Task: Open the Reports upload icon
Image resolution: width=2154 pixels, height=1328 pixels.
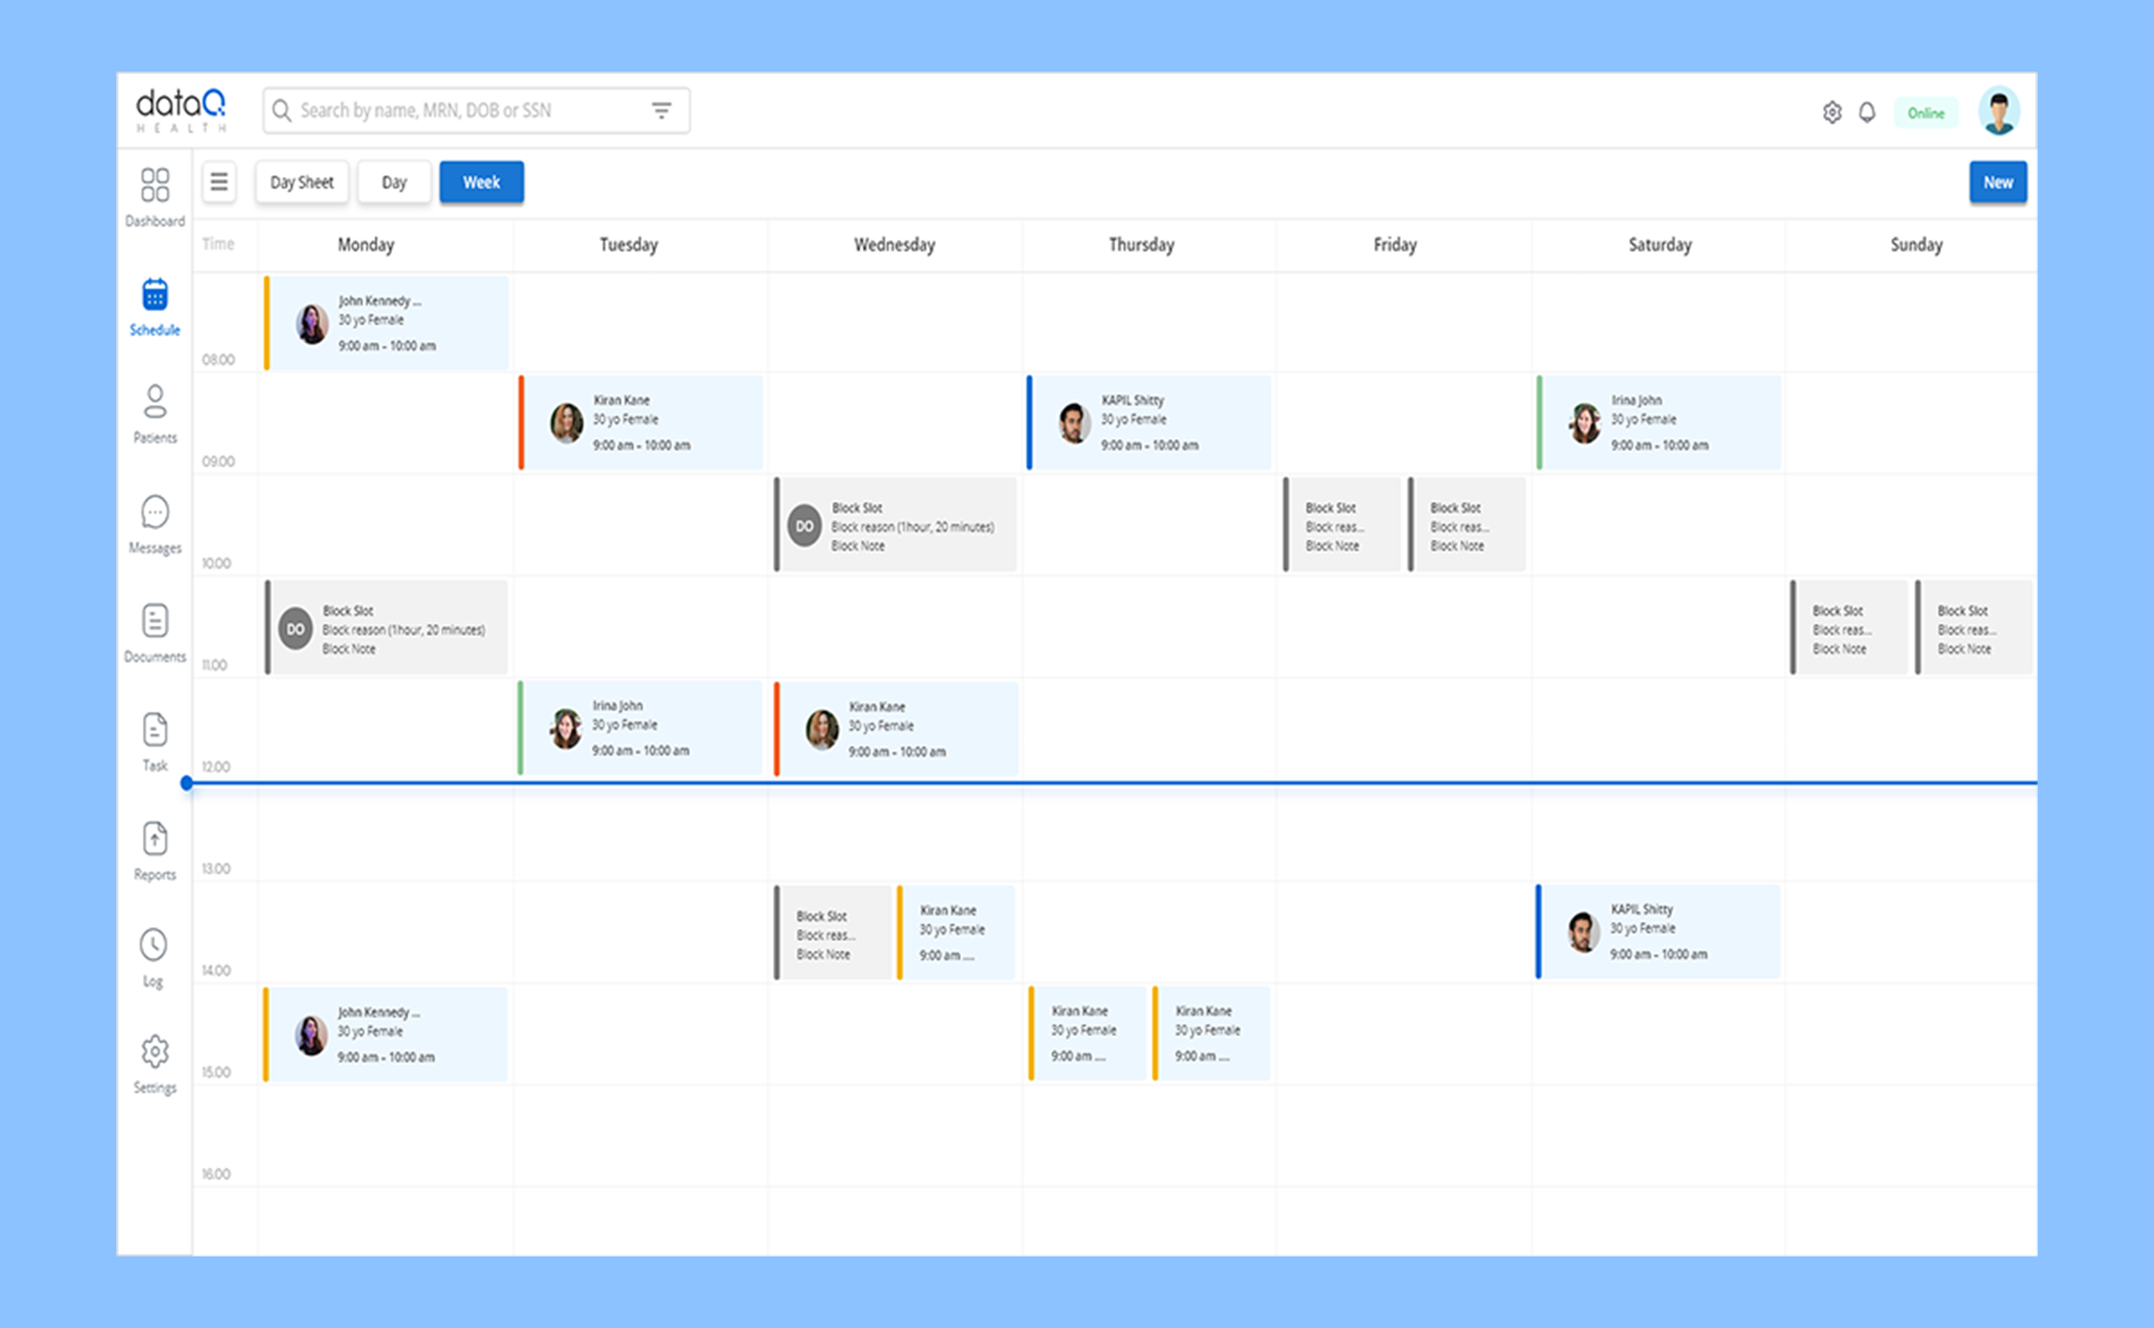Action: [x=155, y=839]
